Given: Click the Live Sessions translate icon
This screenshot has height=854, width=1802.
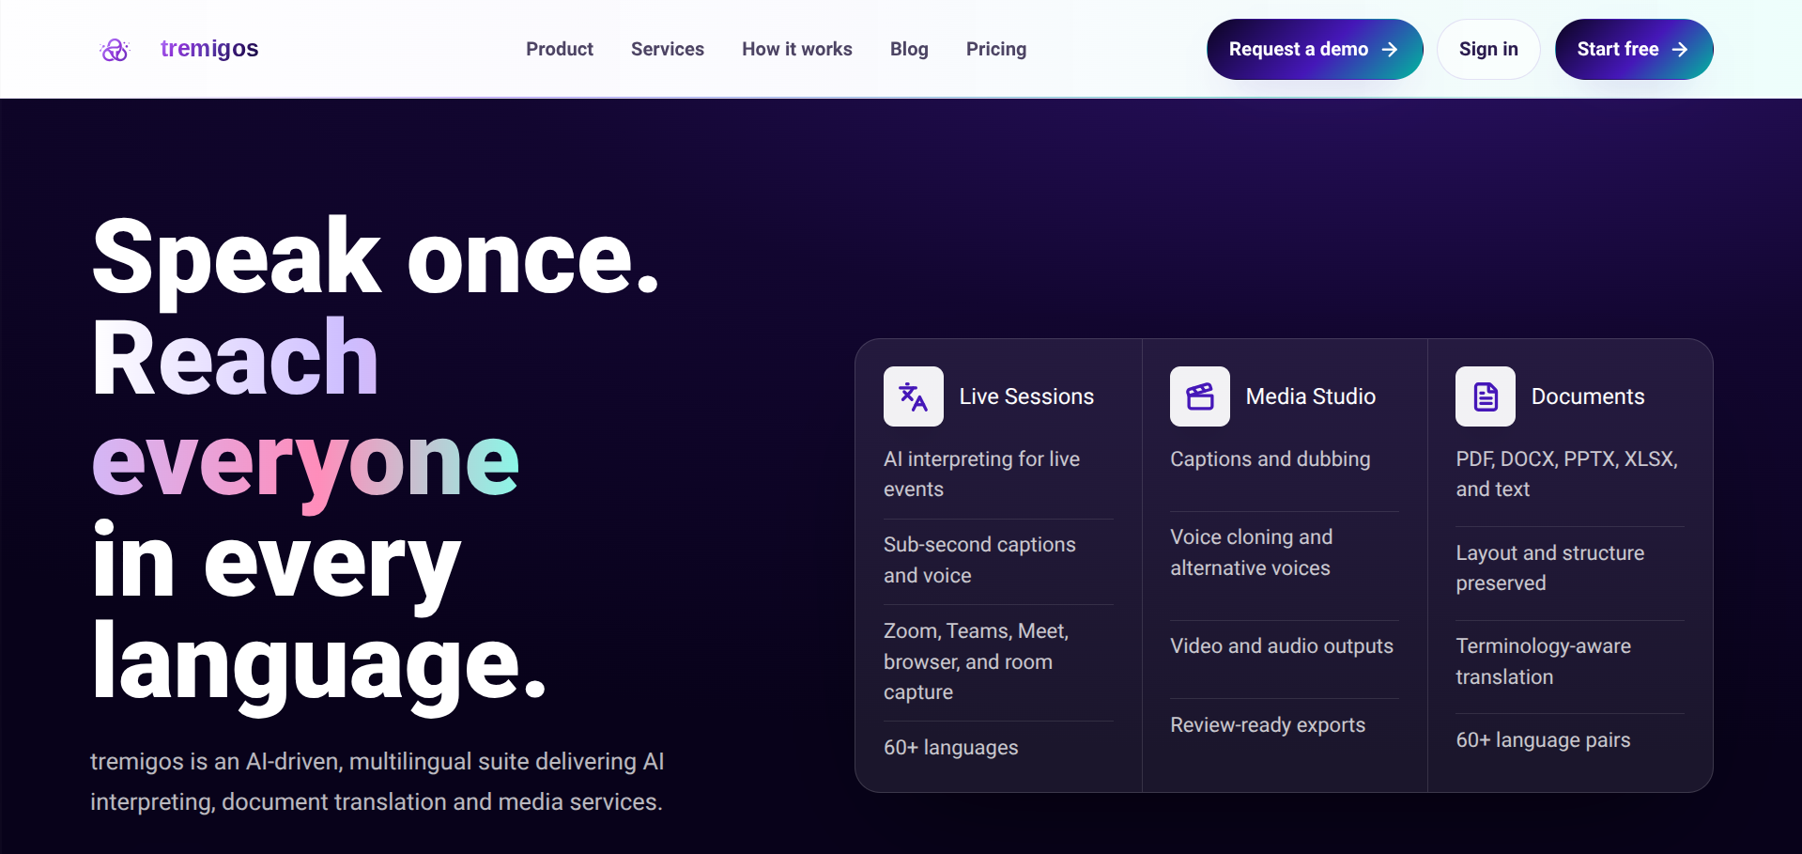Looking at the screenshot, I should coord(914,396).
